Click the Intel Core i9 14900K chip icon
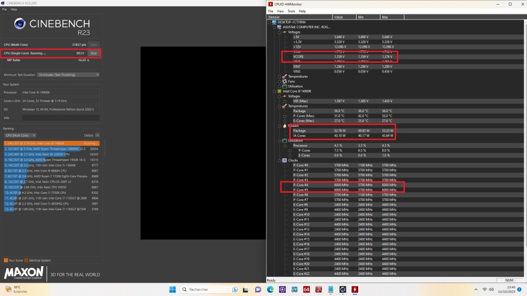 [x=279, y=91]
